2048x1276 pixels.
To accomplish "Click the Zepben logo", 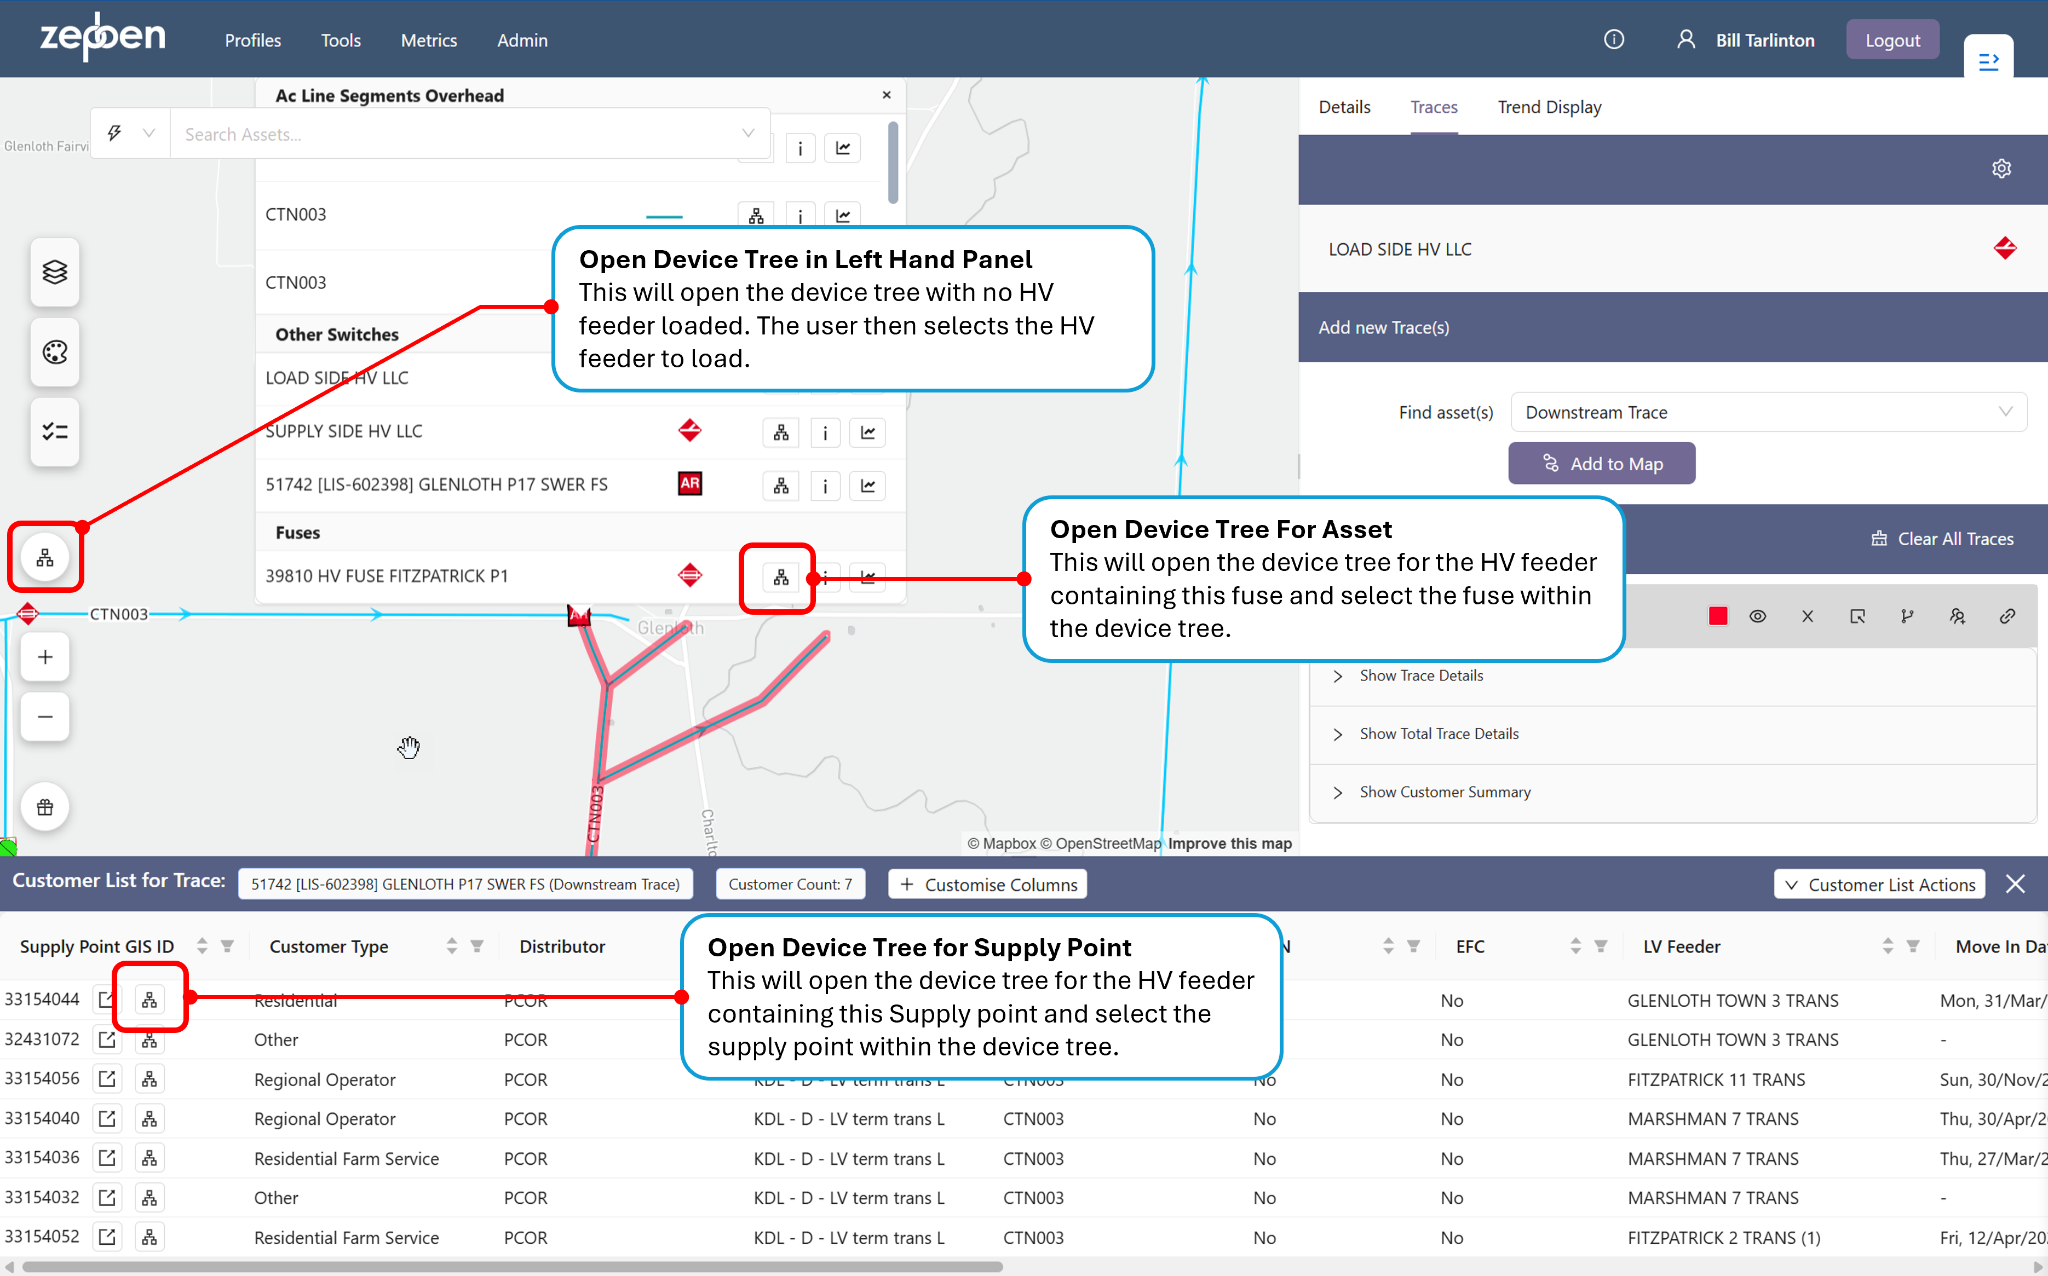I will pyautogui.click(x=102, y=36).
